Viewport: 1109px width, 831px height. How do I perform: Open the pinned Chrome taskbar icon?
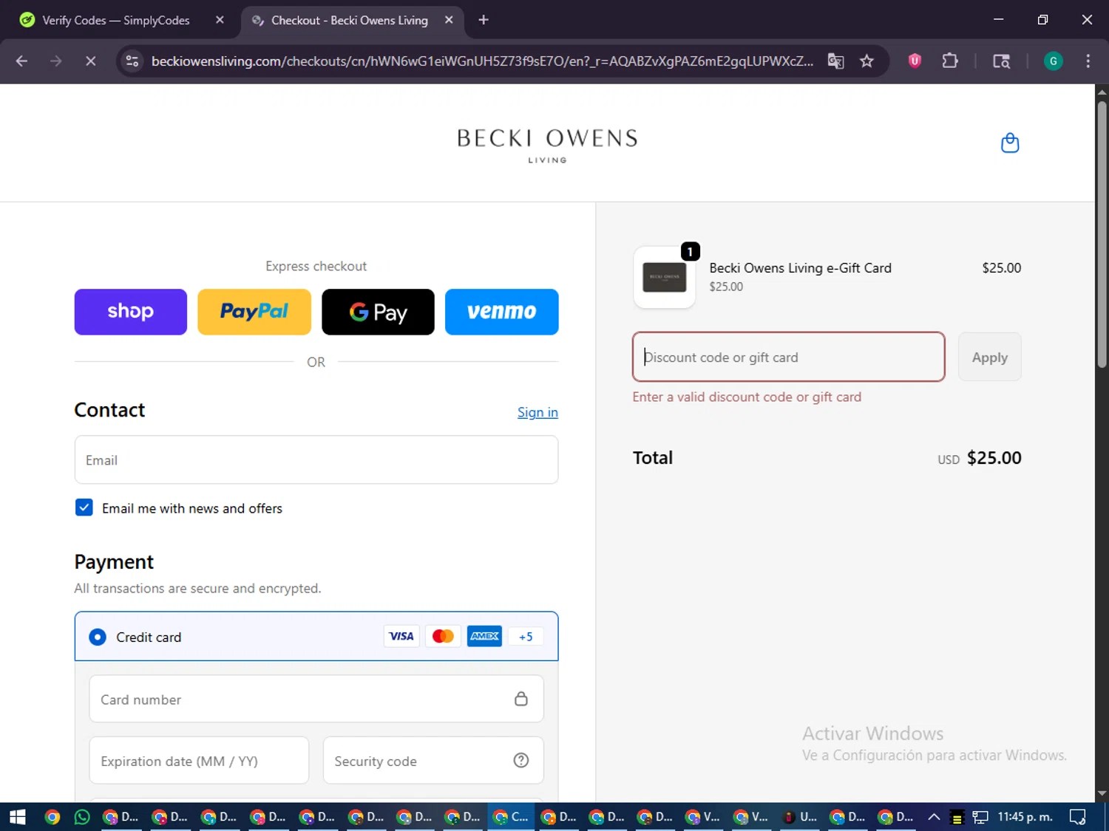[52, 817]
